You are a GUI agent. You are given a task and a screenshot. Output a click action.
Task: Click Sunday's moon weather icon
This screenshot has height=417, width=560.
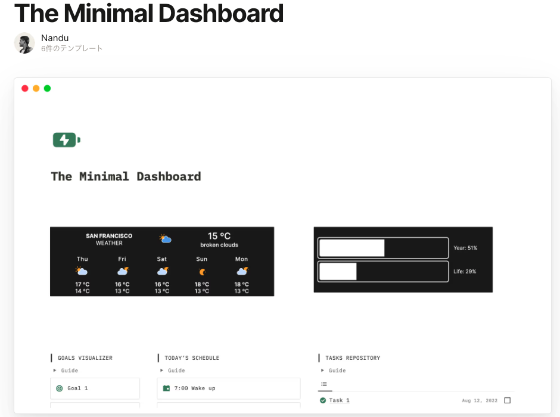click(202, 272)
